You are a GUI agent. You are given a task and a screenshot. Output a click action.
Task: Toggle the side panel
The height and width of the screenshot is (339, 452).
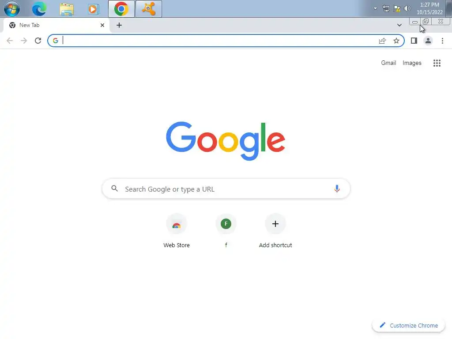tap(414, 41)
